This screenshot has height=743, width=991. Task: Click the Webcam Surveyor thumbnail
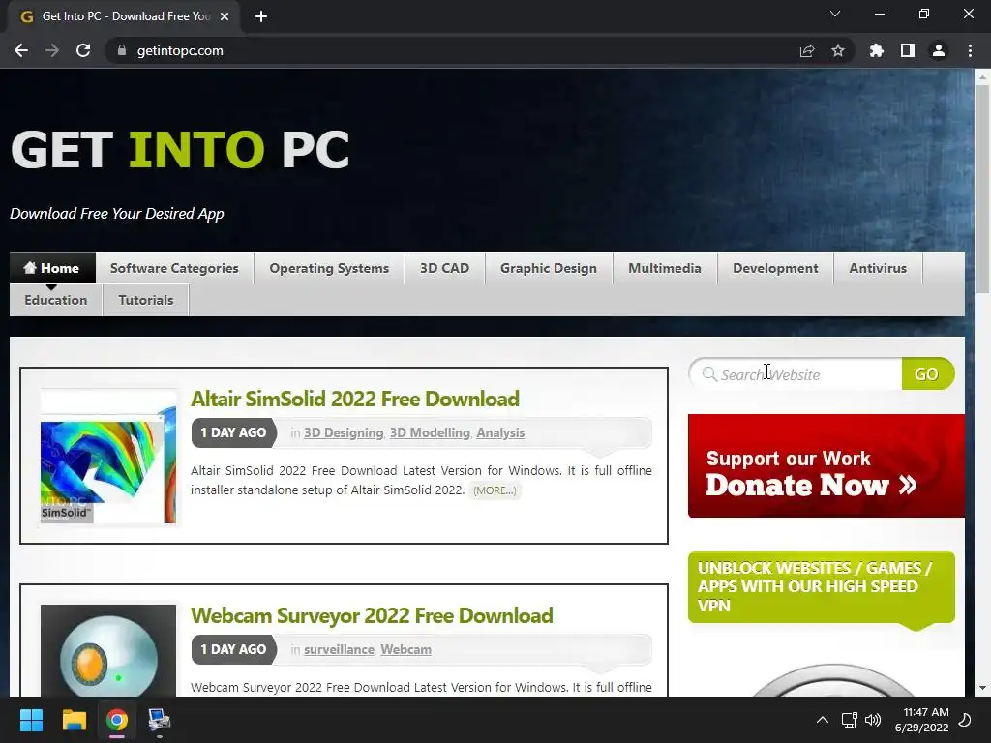coord(108,651)
